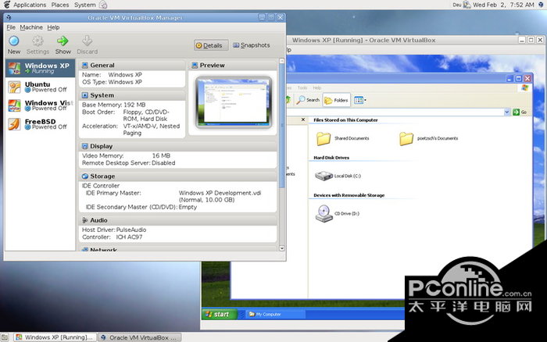The image size is (547, 342).
Task: Click the green Show arrow icon
Action: click(63, 41)
